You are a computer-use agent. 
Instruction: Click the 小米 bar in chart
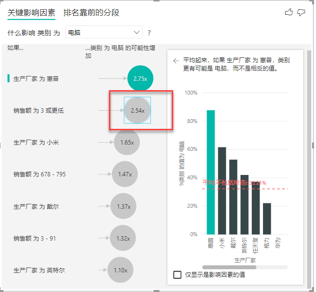click(222, 191)
